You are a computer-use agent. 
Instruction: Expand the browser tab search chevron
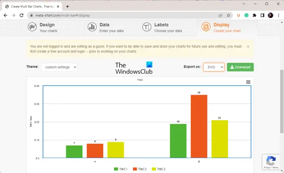(x=243, y=4)
